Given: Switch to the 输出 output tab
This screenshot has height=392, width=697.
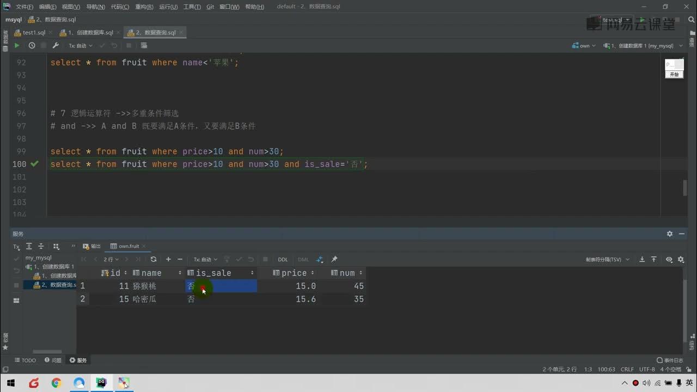Looking at the screenshot, I should pyautogui.click(x=92, y=247).
